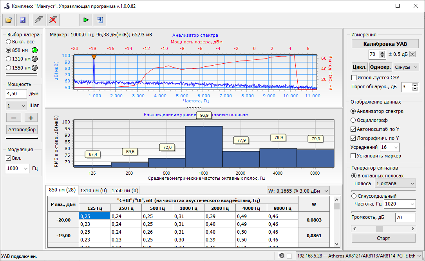Click the Мощность input field showing 4,50
425x261 pixels.
pyautogui.click(x=16, y=94)
